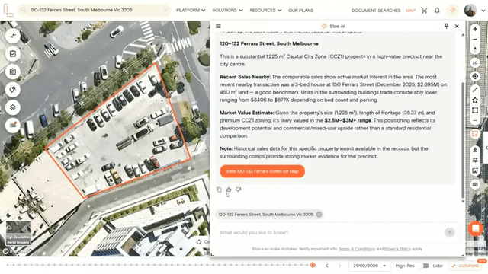Reset map north with the compass button

[475, 49]
